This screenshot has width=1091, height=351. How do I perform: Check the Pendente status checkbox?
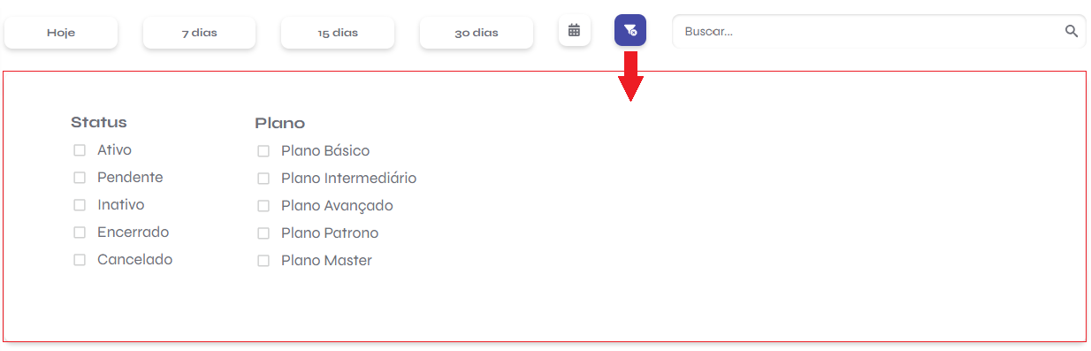coord(80,178)
